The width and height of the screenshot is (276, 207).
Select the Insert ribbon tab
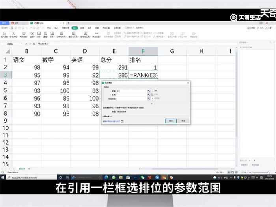(56, 28)
